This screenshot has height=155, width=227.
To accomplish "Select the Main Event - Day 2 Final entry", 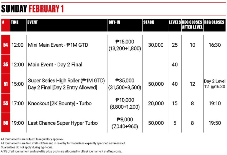I will tap(55, 65).
